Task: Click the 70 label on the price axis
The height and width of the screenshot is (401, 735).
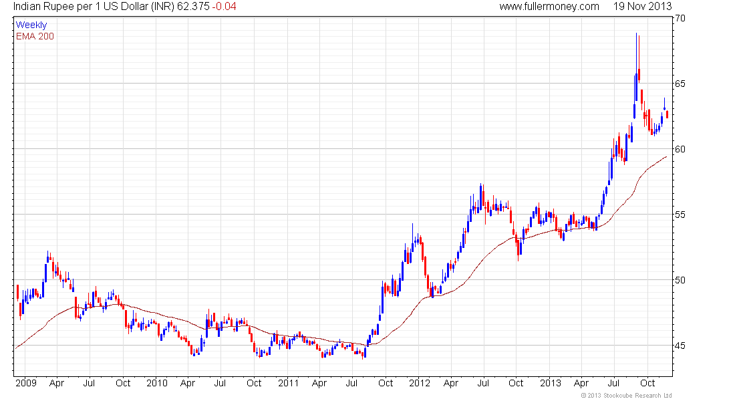Action: click(680, 18)
